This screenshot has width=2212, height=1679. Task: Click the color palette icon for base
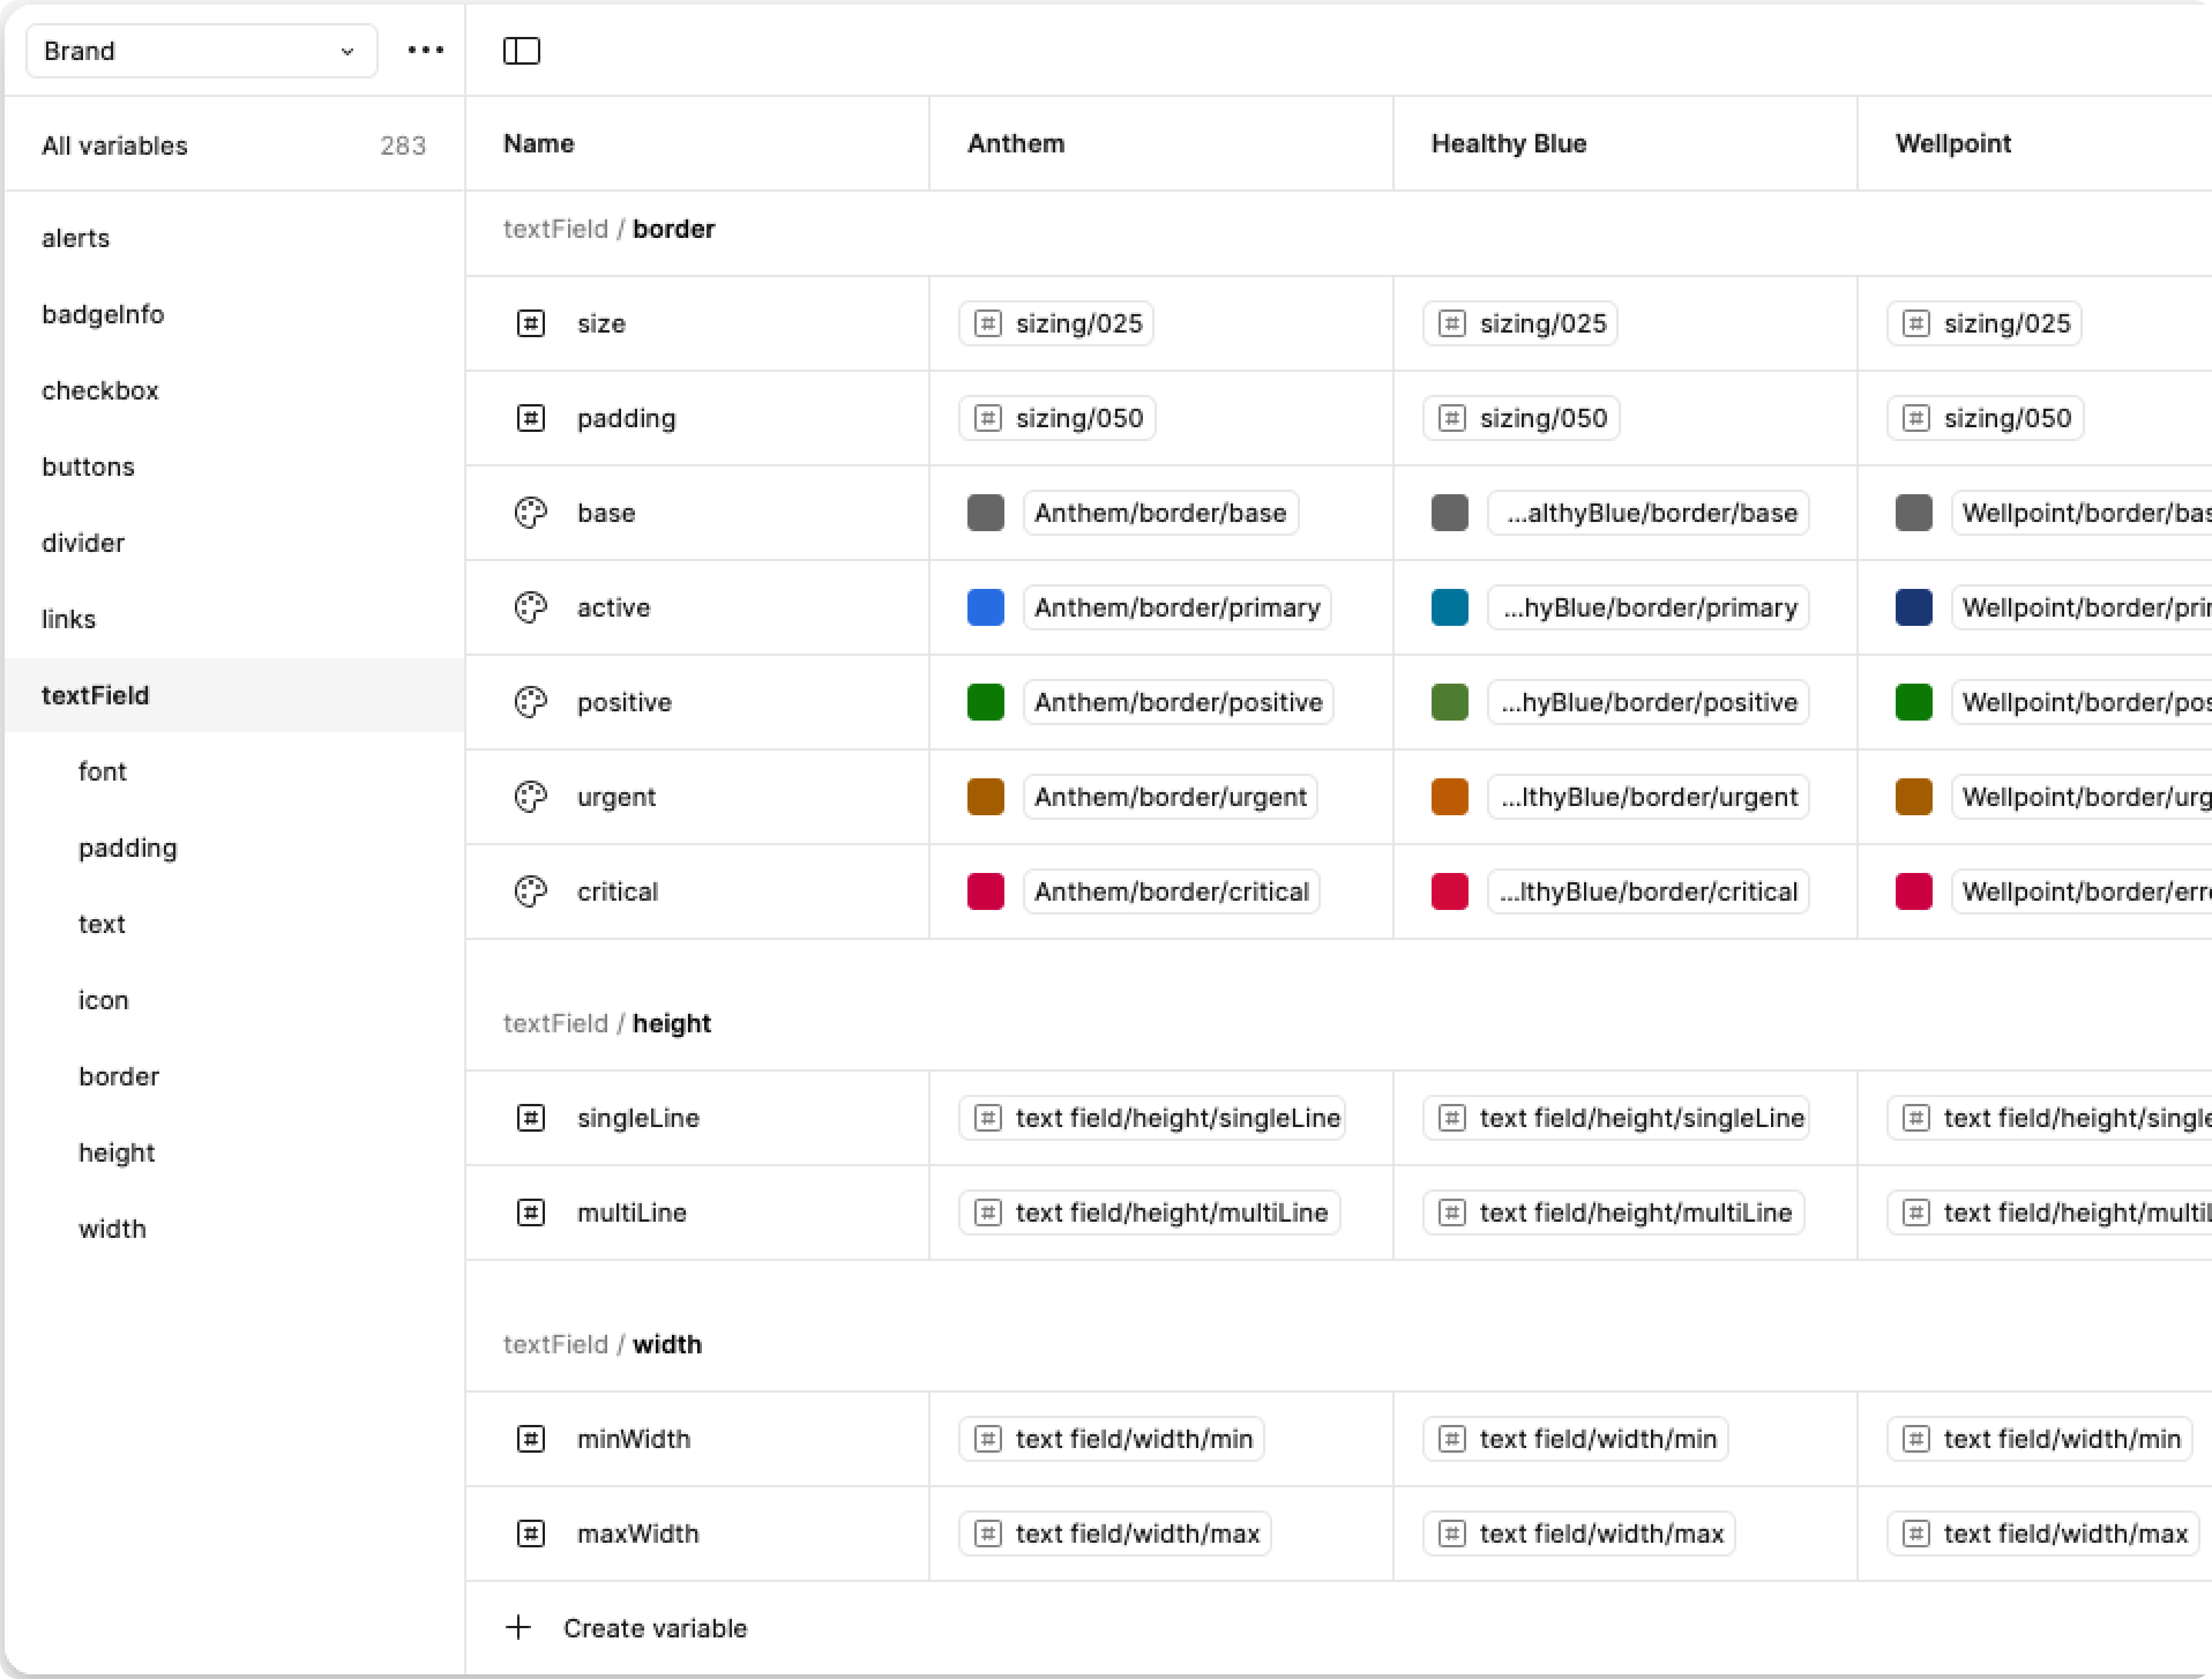[x=531, y=513]
